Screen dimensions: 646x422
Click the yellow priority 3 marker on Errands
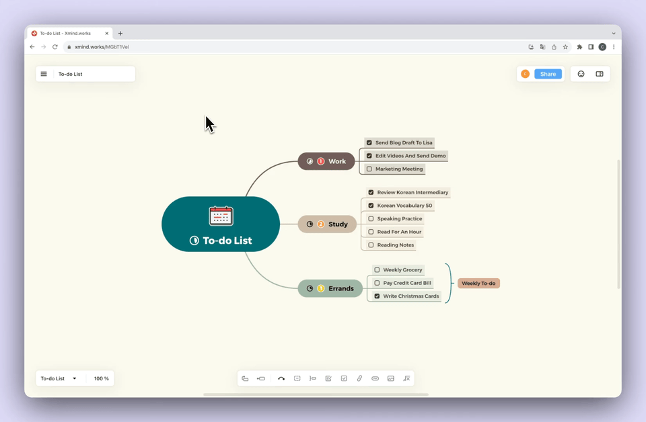[320, 288]
